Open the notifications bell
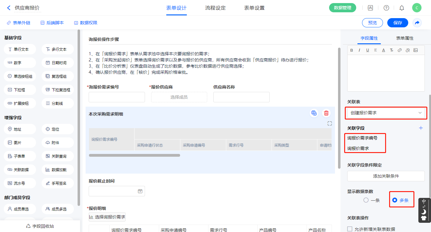Image resolution: width=431 pixels, height=232 pixels. coord(401,8)
